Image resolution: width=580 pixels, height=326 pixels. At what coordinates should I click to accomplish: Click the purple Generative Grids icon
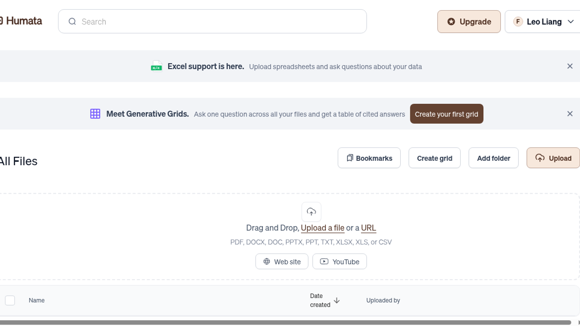click(x=95, y=114)
